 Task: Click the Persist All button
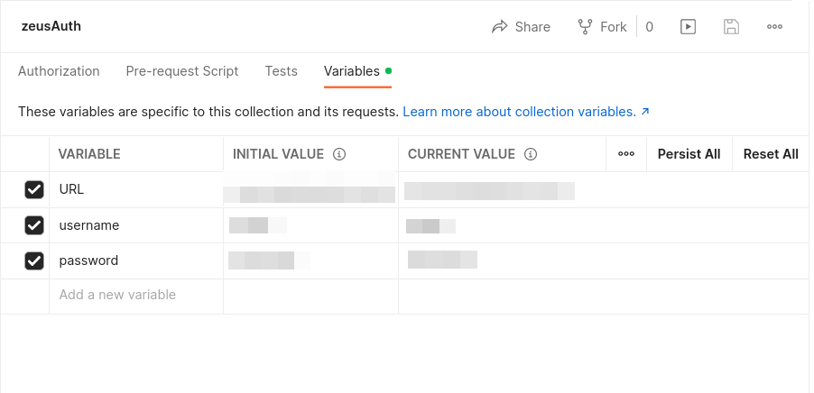point(689,154)
